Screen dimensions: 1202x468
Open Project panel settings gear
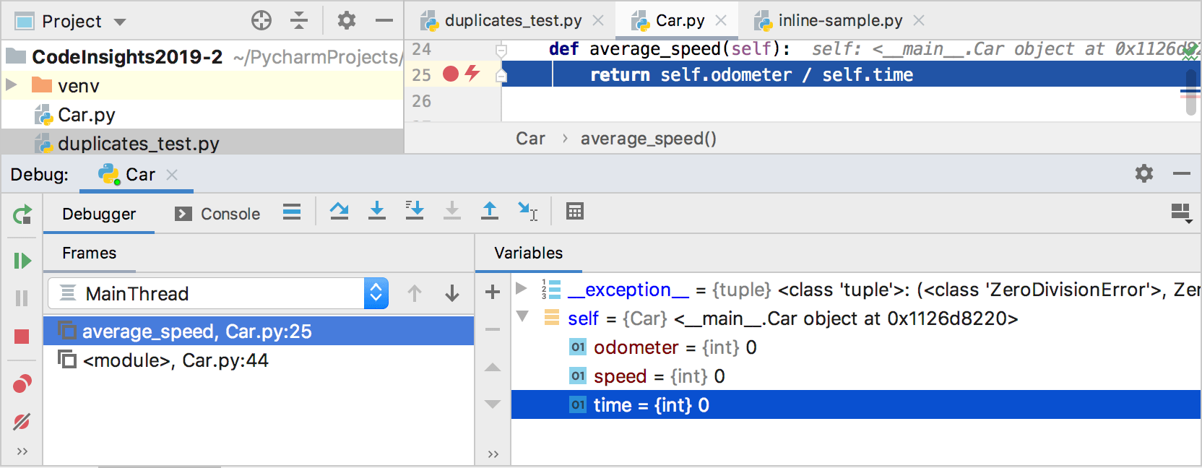click(347, 20)
